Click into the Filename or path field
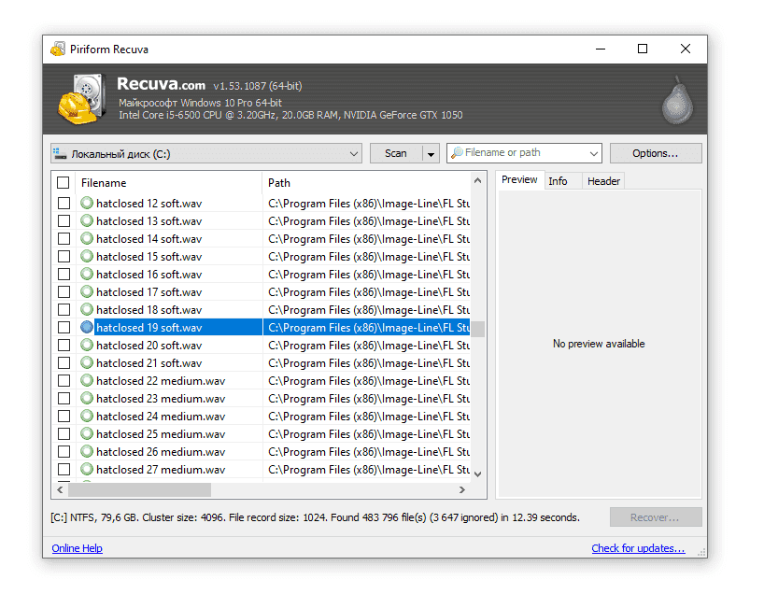Viewport: 764px width, 594px height. (524, 153)
